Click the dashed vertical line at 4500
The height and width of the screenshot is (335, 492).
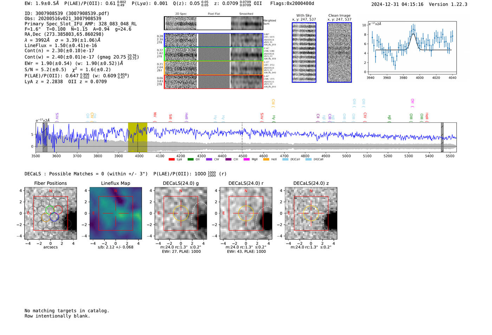pos(242,137)
